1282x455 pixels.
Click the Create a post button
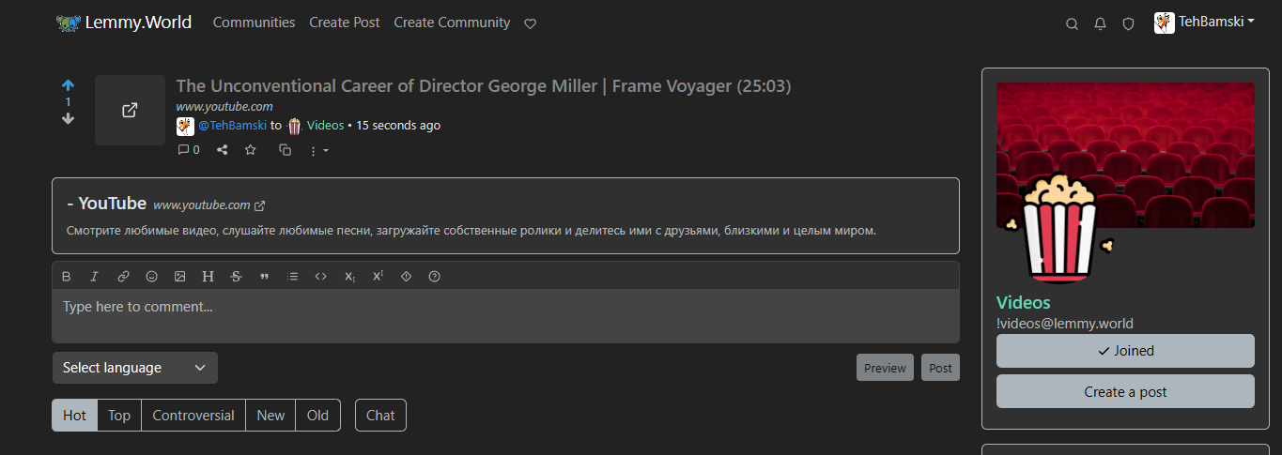pyautogui.click(x=1124, y=391)
